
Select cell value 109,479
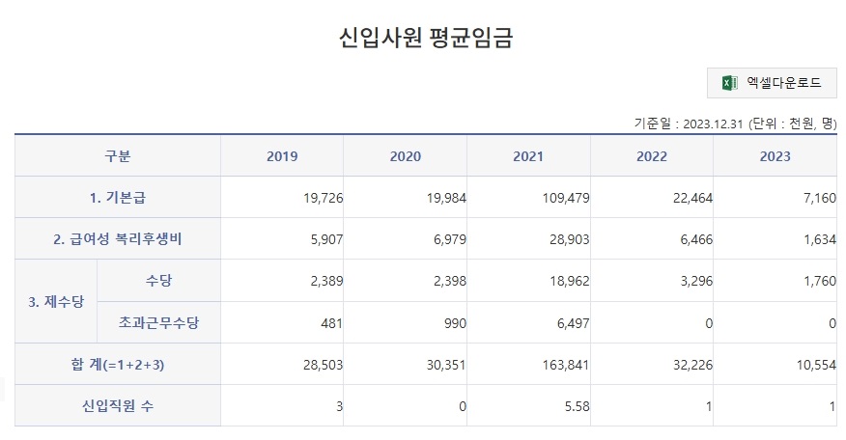click(x=565, y=198)
